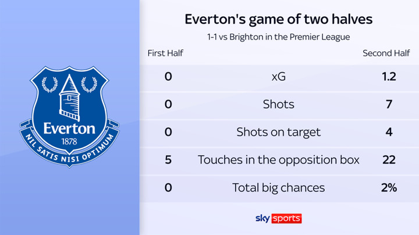This screenshot has height=235, width=419.
Task: Click the second half Shots value 7
Action: [x=389, y=104]
